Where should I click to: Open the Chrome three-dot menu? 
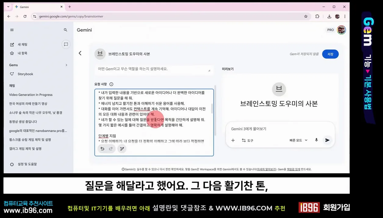click(x=345, y=16)
